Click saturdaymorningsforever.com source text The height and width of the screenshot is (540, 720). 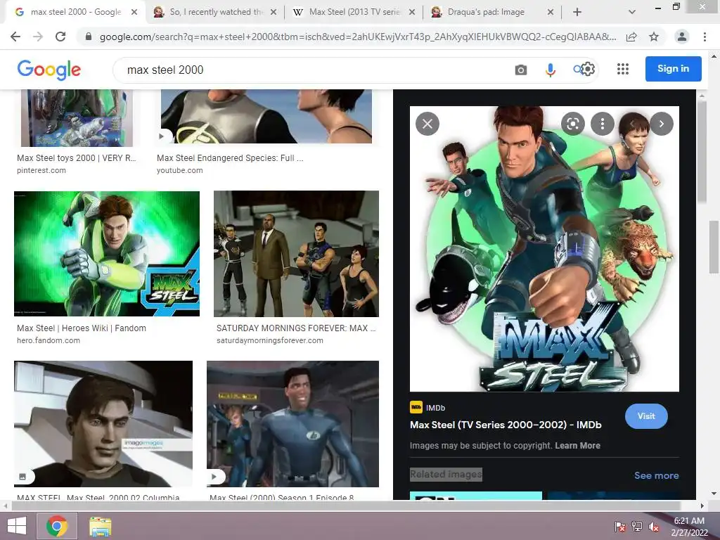(269, 340)
